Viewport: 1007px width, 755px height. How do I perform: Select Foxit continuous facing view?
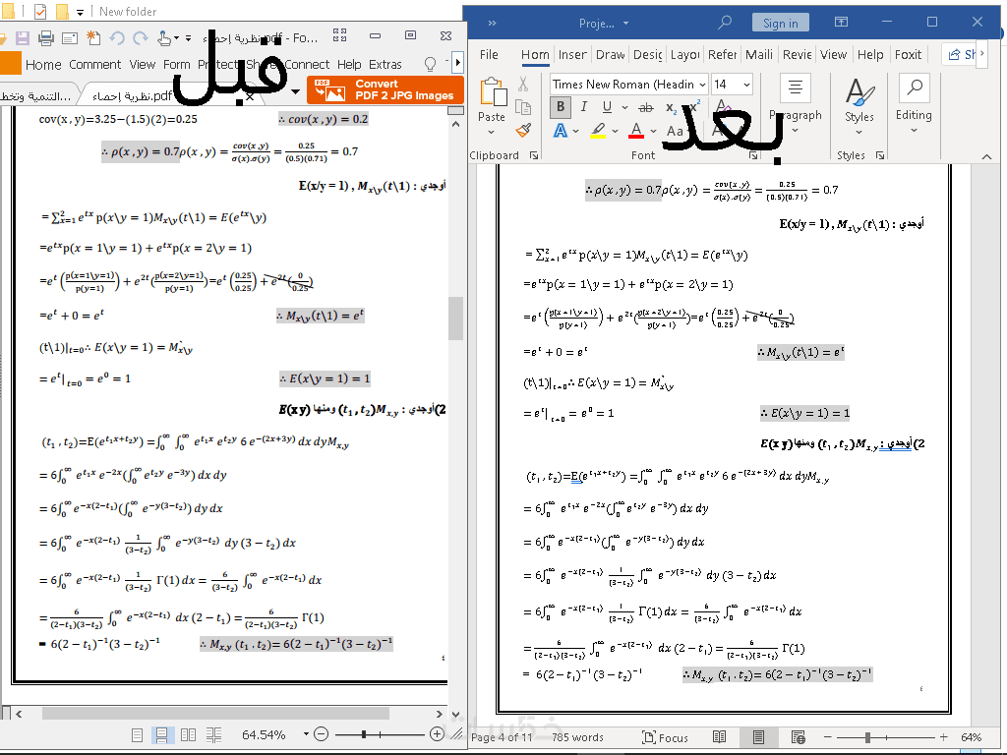[x=213, y=734]
